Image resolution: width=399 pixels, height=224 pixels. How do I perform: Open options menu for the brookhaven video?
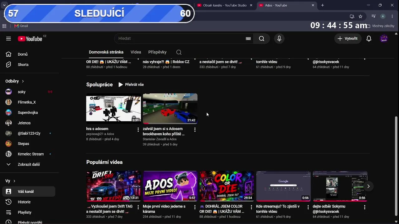[195, 129]
